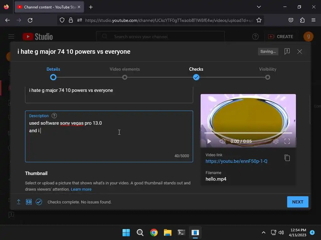
Task: Open preview player settings gear
Action: (x=276, y=141)
